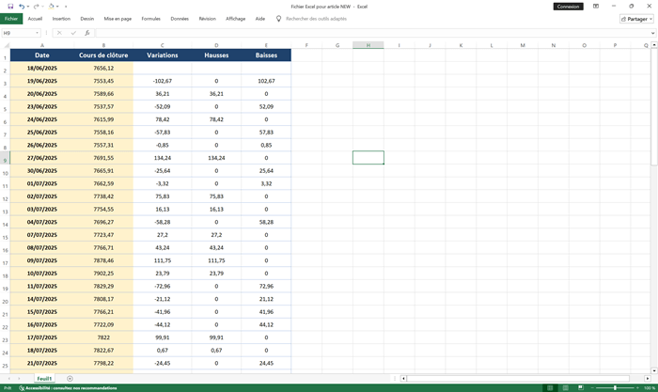Switch to the Données tab
Viewport: 658px width, 392px height.
coord(179,18)
